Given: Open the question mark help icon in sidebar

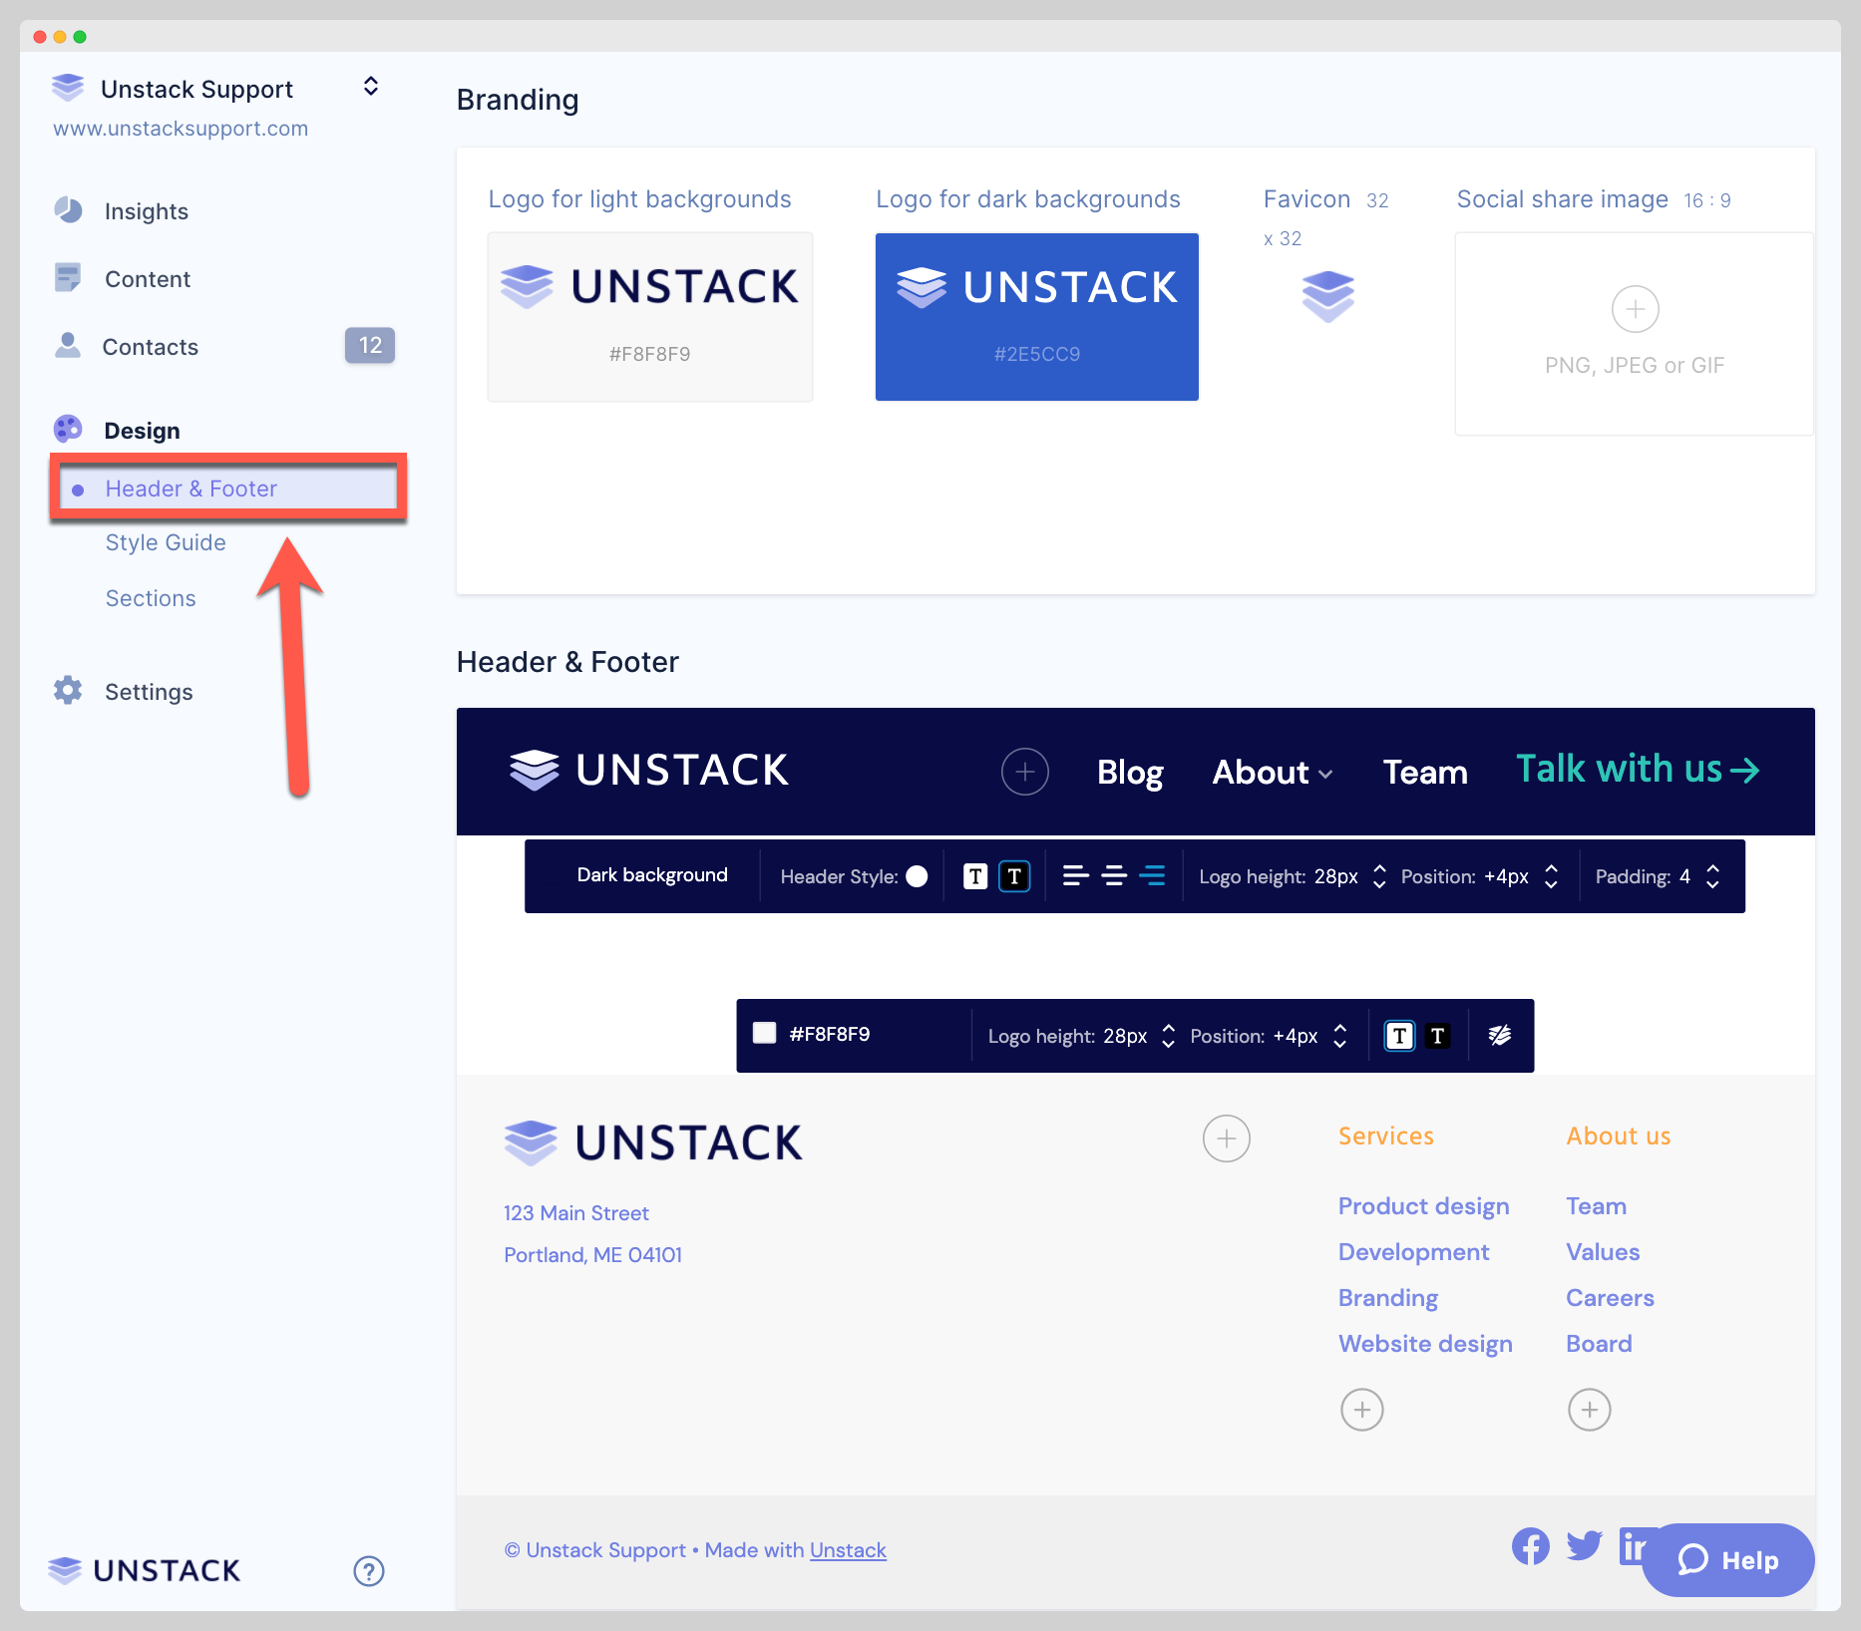Looking at the screenshot, I should point(369,1571).
